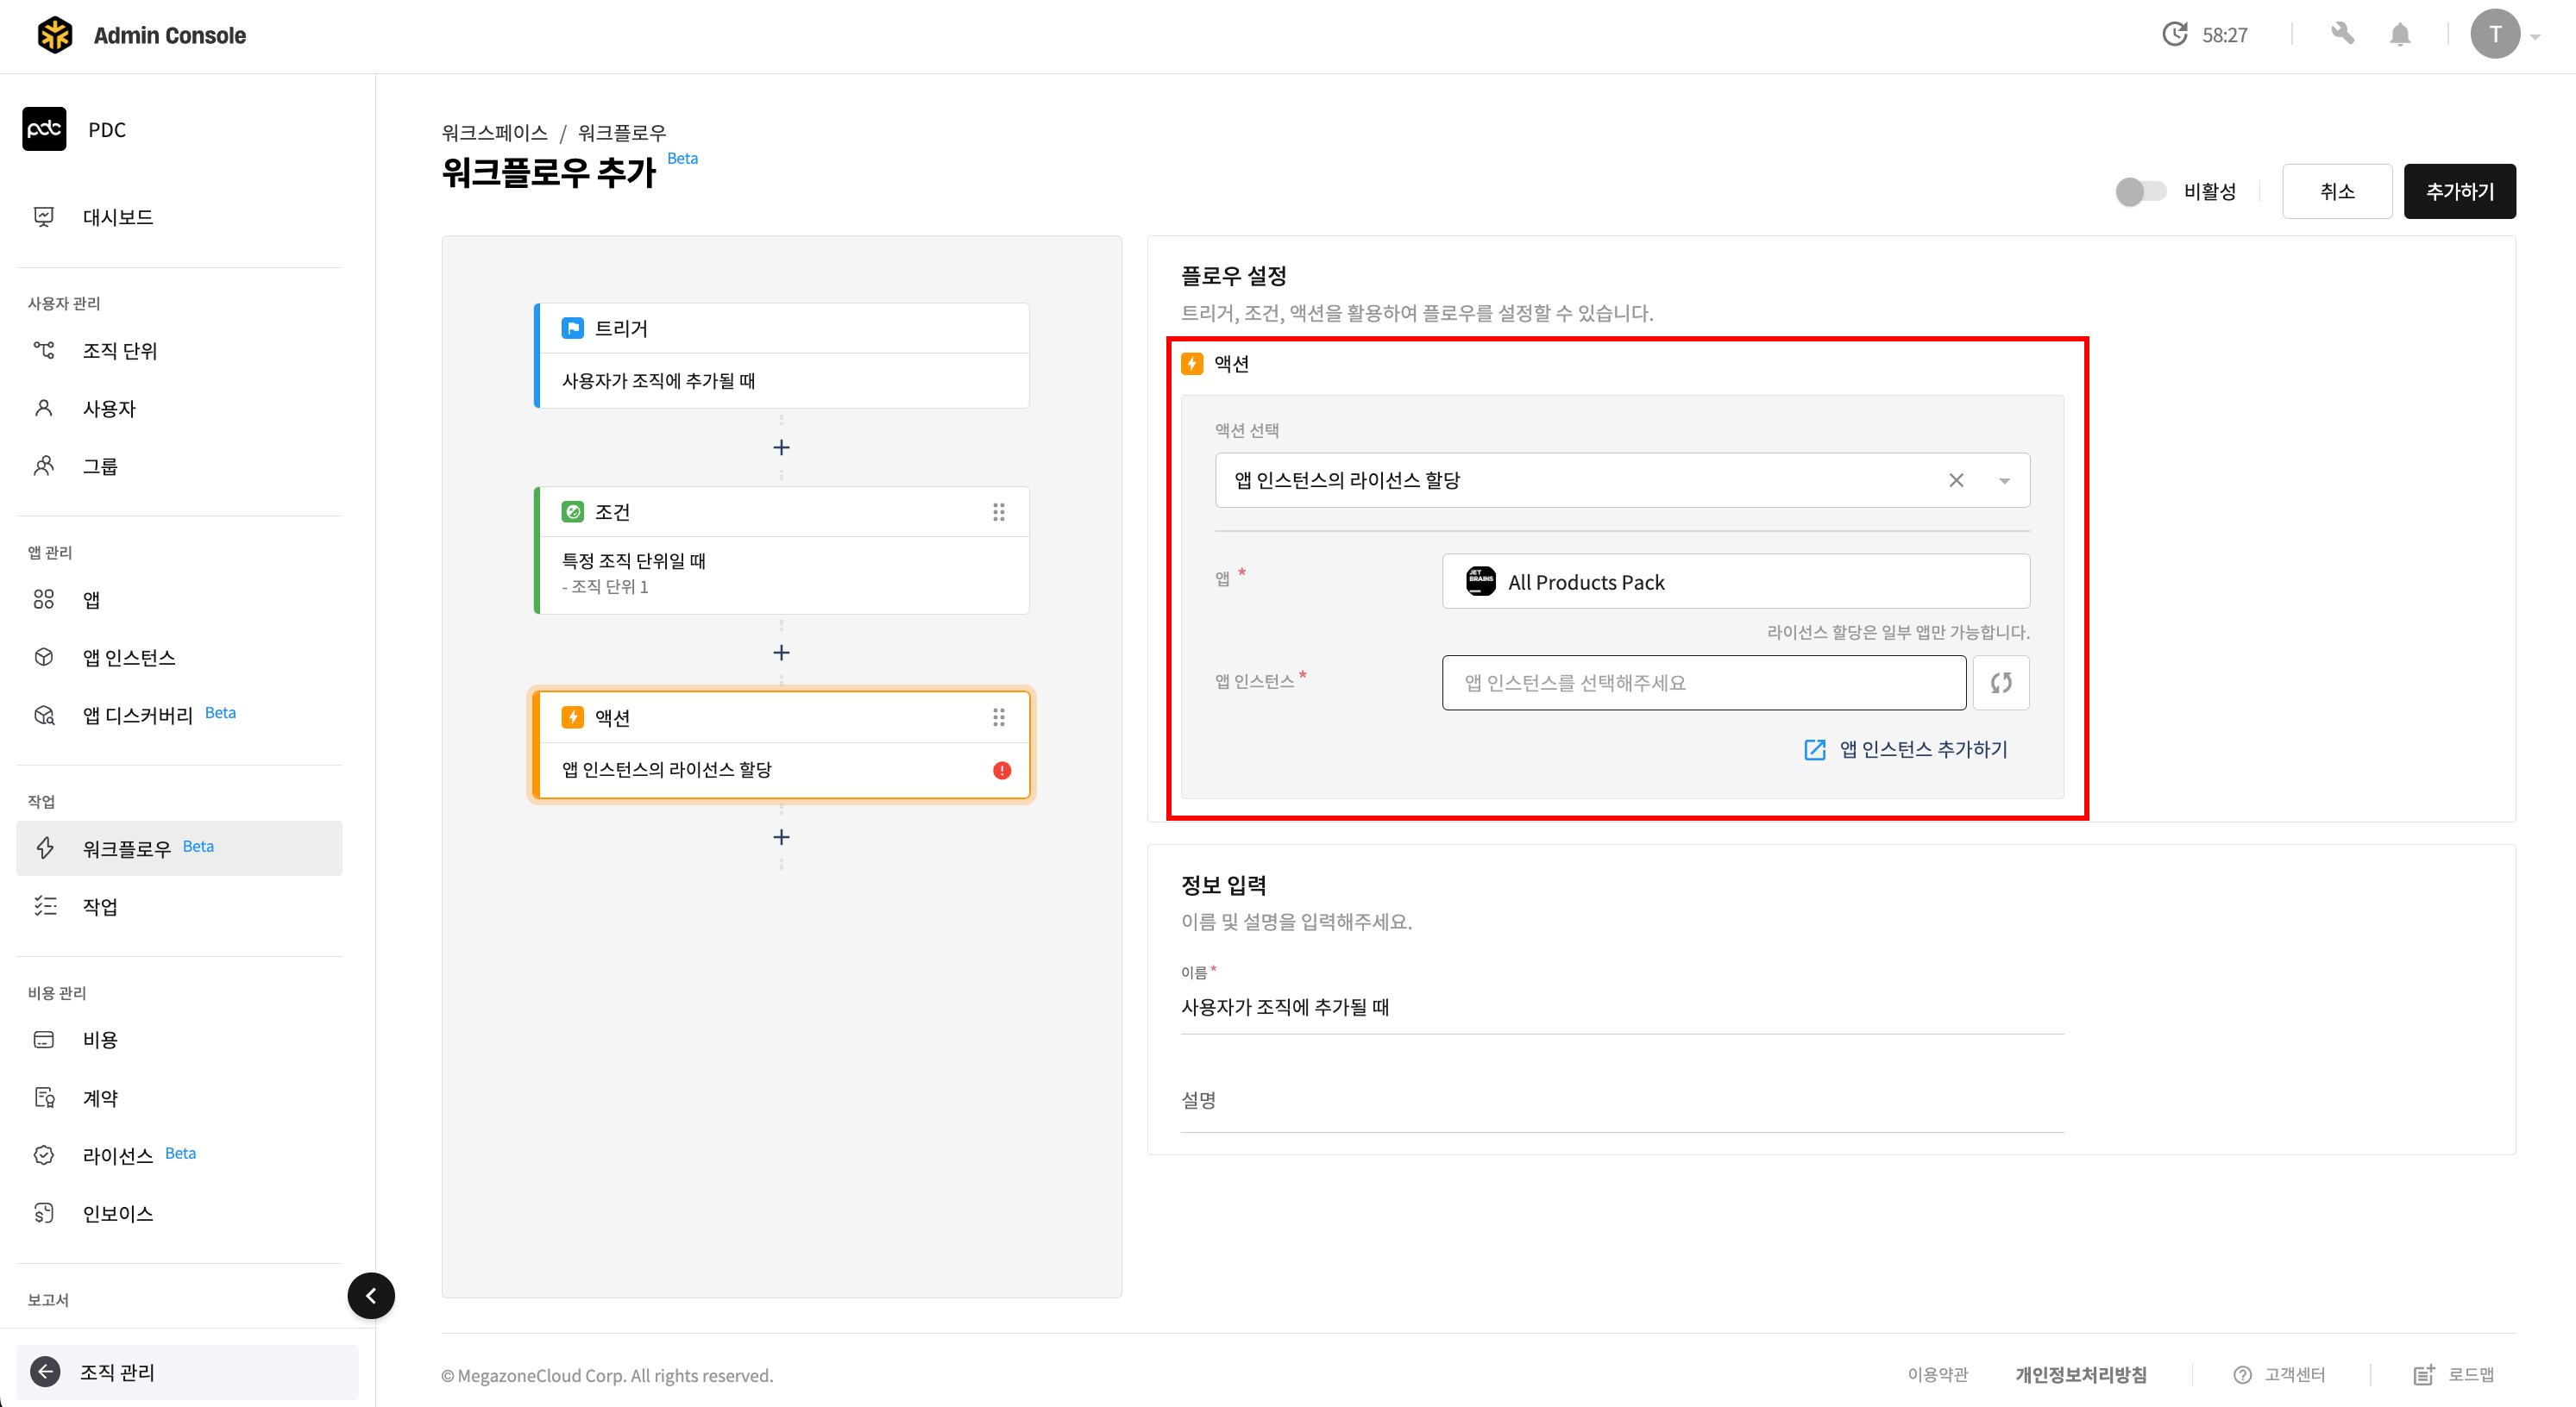Select the 트리거 card in flow

point(781,354)
